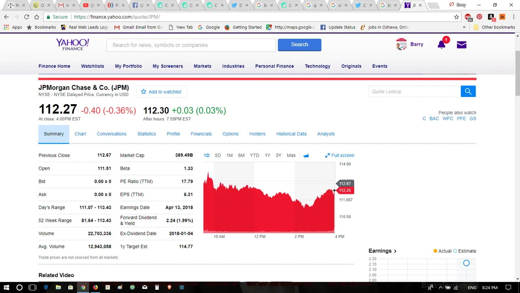The width and height of the screenshot is (520, 293).
Task: Open the Chrome menu three dots
Action: pyautogui.click(x=513, y=17)
